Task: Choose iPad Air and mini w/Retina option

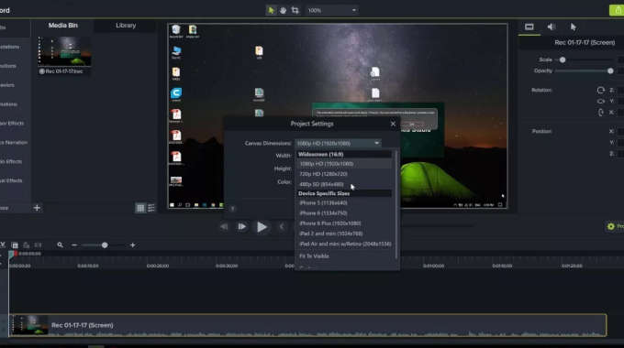Action: click(344, 244)
